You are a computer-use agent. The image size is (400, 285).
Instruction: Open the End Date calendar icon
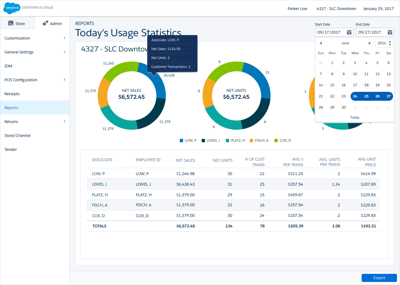coord(390,32)
